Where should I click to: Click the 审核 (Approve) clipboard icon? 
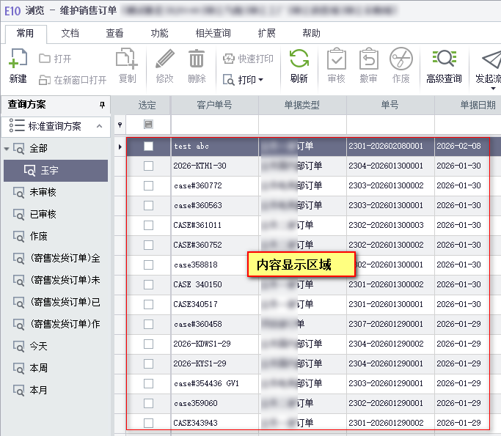(x=336, y=60)
